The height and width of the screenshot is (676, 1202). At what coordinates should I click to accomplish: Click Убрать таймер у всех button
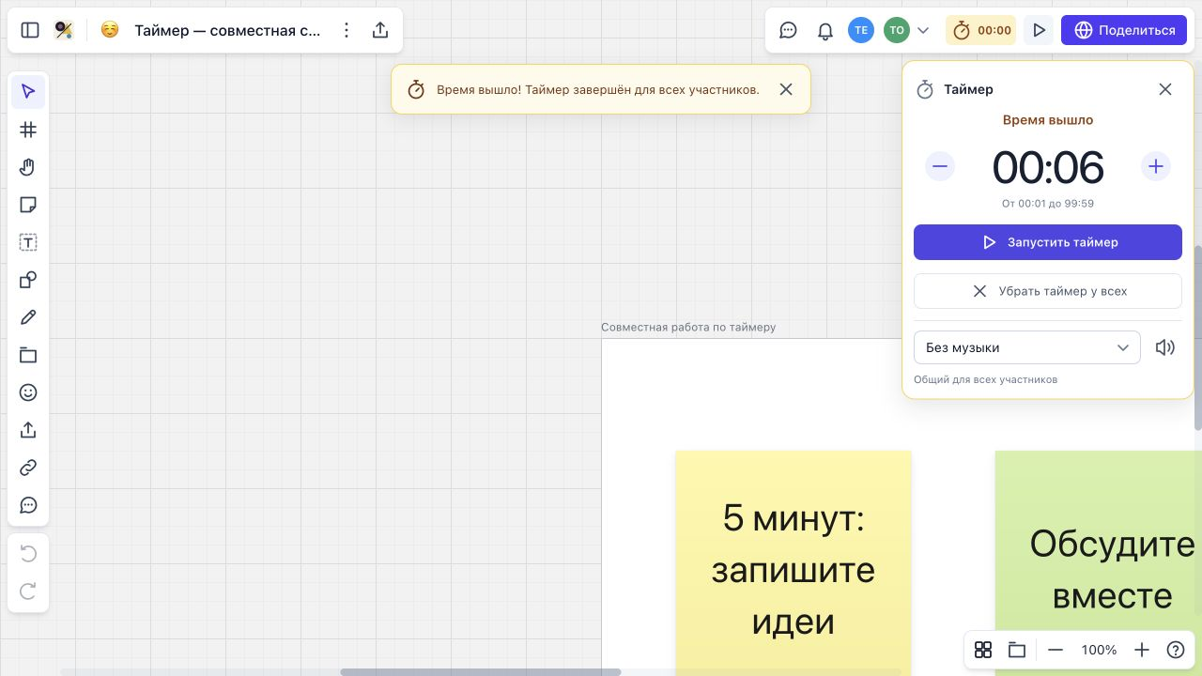coord(1048,291)
